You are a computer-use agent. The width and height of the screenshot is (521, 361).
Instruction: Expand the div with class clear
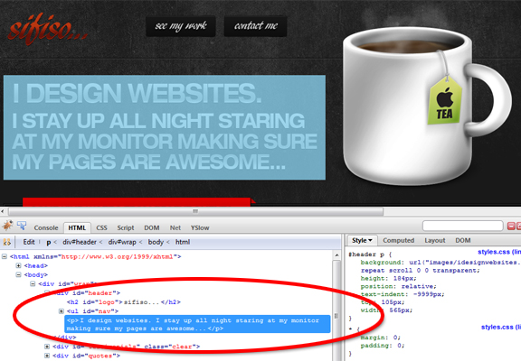tap(47, 347)
